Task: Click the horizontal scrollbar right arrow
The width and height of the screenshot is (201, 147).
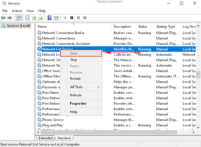Action: click(x=194, y=132)
